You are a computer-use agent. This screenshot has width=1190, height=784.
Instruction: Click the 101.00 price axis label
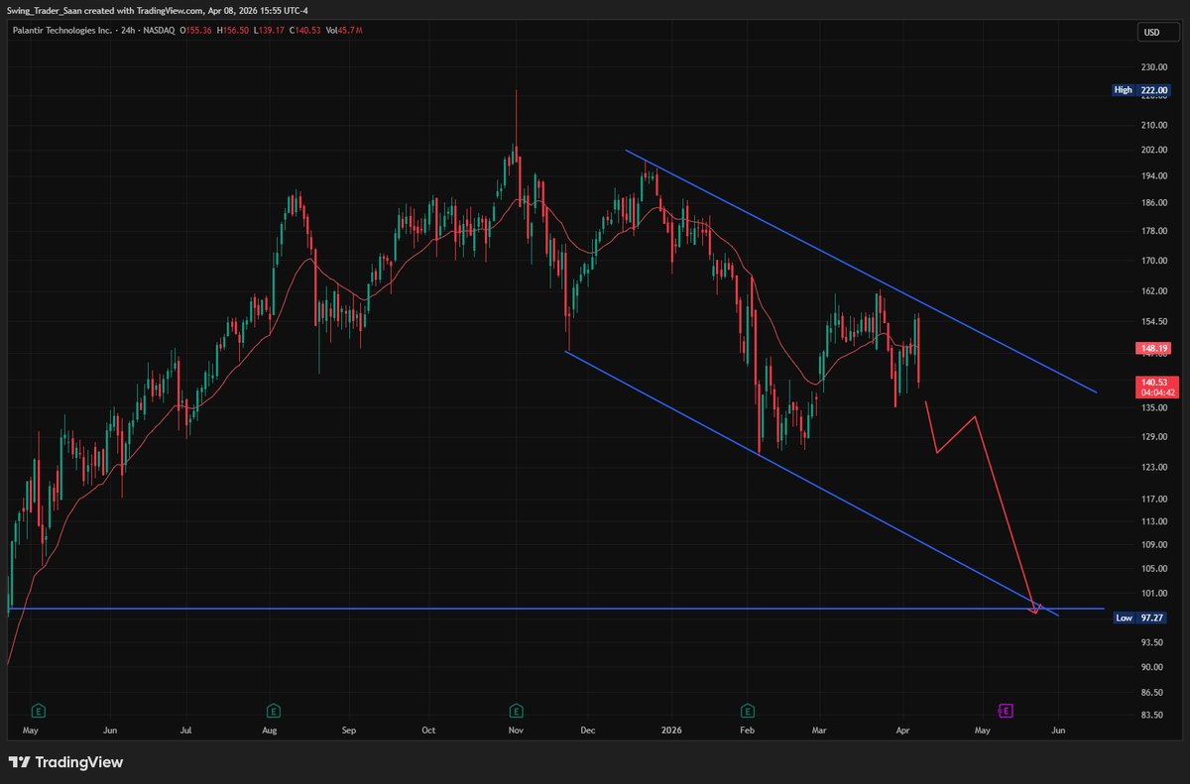(1152, 593)
